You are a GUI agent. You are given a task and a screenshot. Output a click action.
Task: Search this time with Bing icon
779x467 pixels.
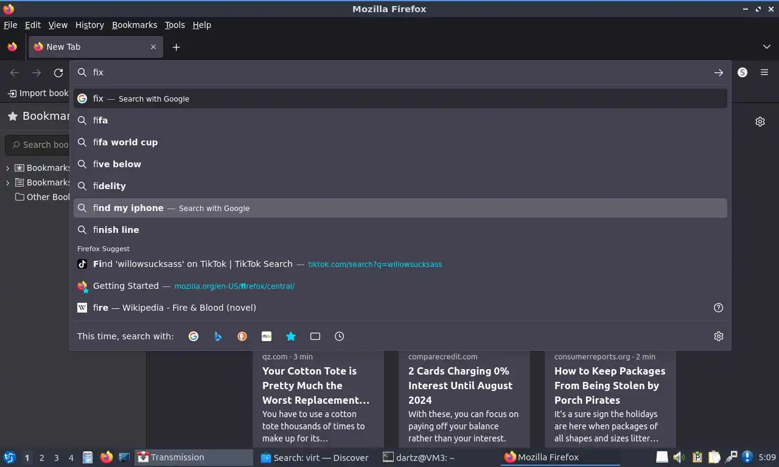218,336
